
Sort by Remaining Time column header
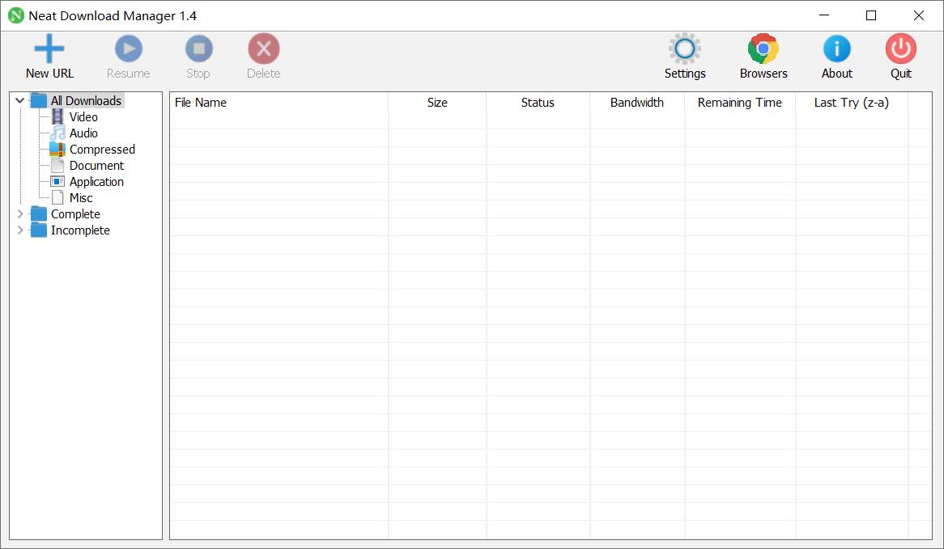[x=740, y=103]
